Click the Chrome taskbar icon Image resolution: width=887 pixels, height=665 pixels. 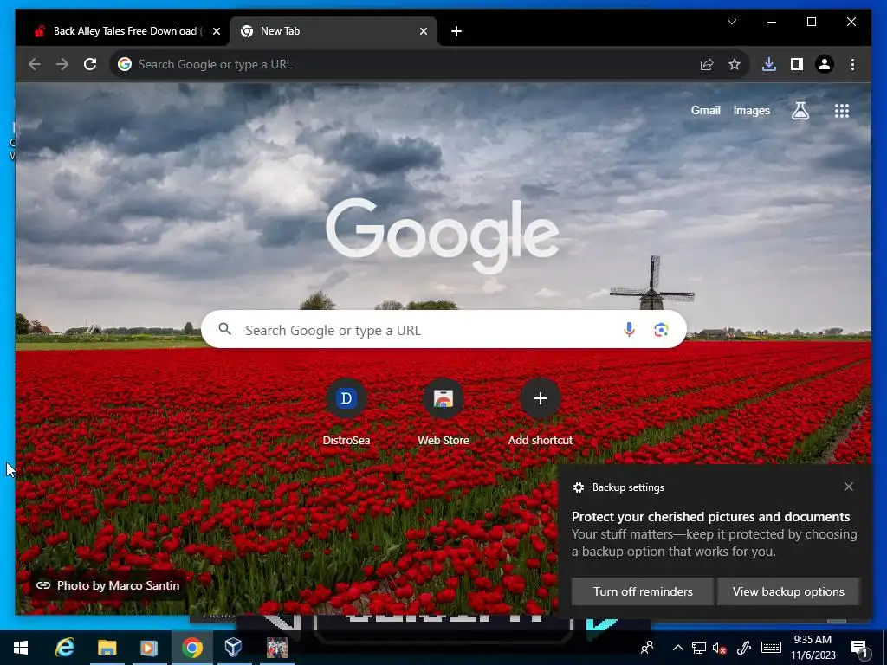tap(191, 648)
